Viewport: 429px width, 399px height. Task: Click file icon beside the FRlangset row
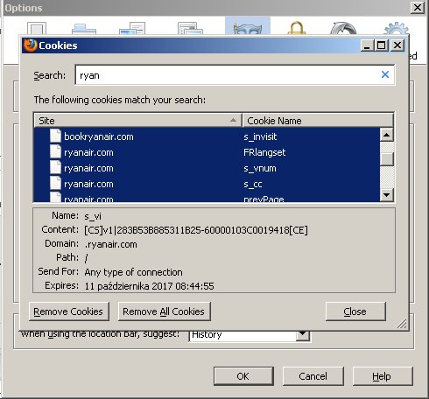tap(55, 151)
